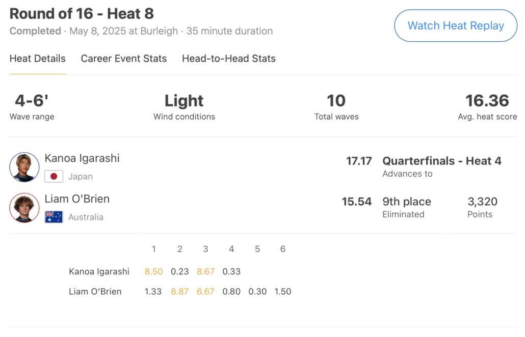This screenshot has width=525, height=337.
Task: Click the Australia flag icon
Action: point(54,217)
